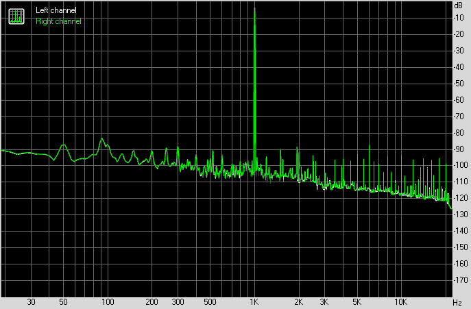Image resolution: width=471 pixels, height=309 pixels.
Task: Click the 300 frequency axis label
Action: pyautogui.click(x=178, y=302)
